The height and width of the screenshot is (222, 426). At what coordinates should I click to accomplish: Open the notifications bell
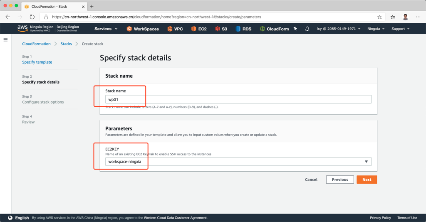[307, 29]
